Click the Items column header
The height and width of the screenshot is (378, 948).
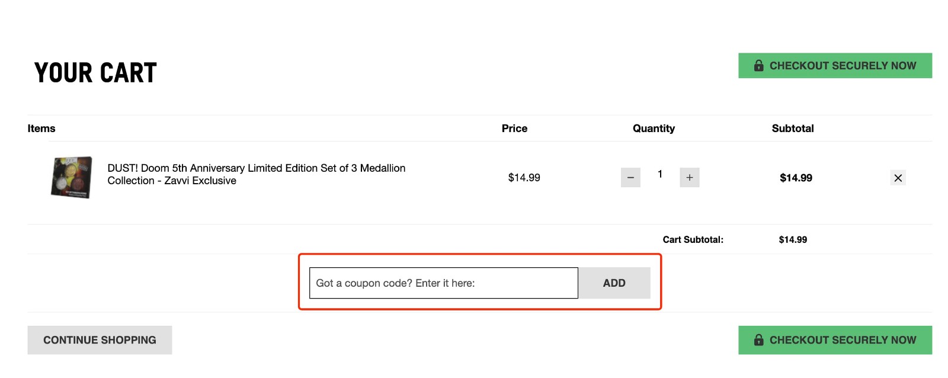pyautogui.click(x=40, y=128)
